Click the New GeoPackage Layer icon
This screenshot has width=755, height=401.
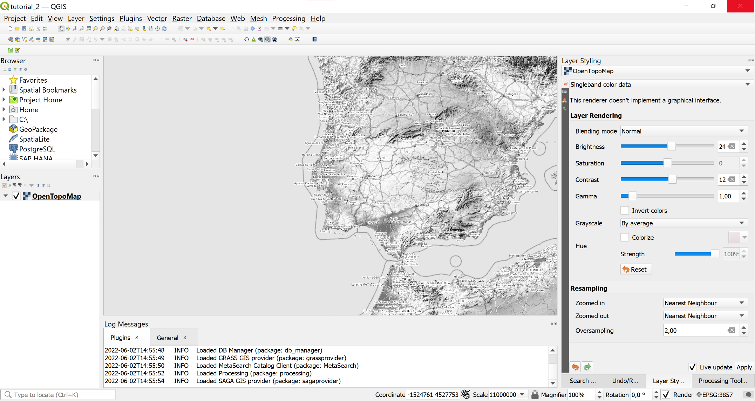(17, 40)
